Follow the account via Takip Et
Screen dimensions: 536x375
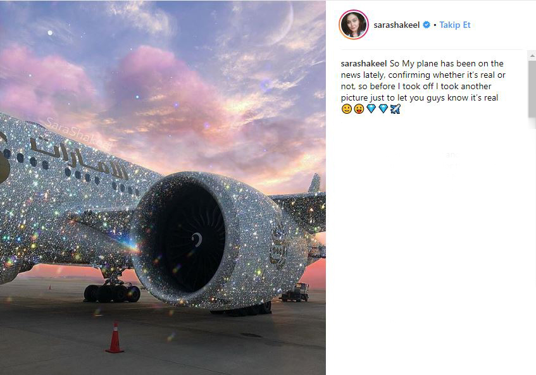454,25
